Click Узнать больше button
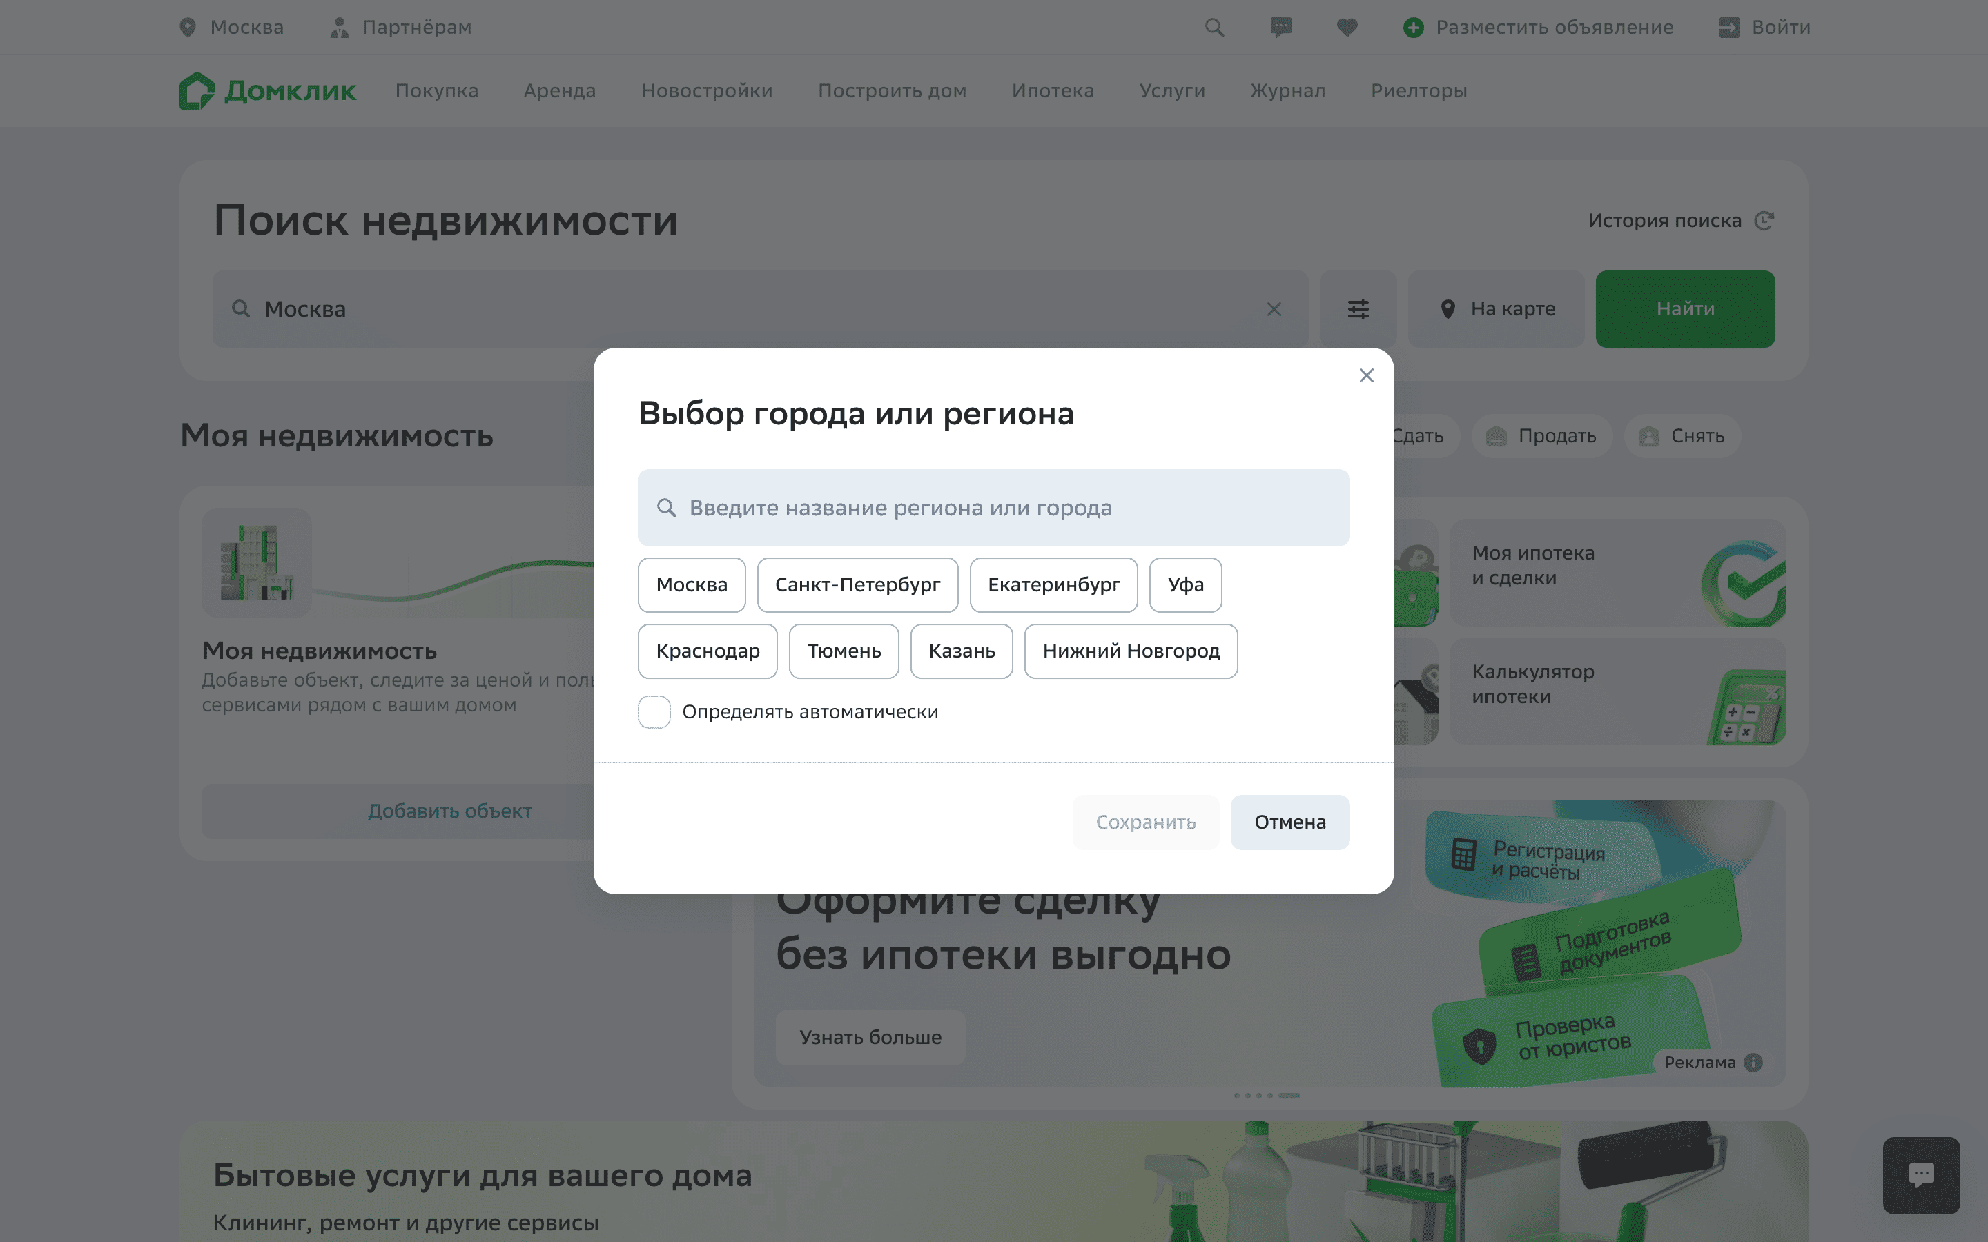Image resolution: width=1988 pixels, height=1242 pixels. pos(870,1038)
